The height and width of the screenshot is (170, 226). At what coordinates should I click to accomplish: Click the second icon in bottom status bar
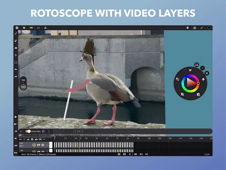tap(124, 154)
